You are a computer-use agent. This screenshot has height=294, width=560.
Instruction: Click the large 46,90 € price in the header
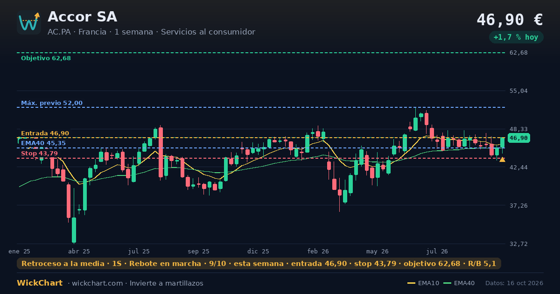click(510, 20)
